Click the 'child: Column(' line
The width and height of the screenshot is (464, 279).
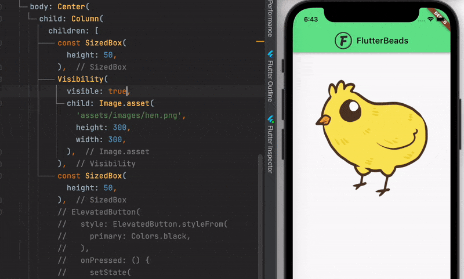(71, 19)
